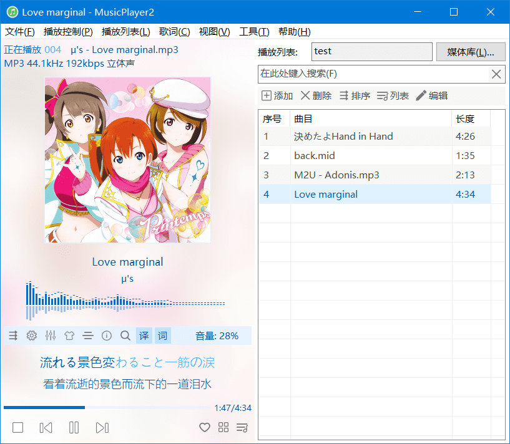Click the 编辑 edit button
Screen dimensions: 510x444
tap(432, 95)
